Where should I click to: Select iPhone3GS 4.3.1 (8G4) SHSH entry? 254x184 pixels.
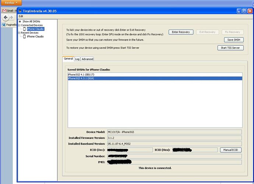coord(155,79)
